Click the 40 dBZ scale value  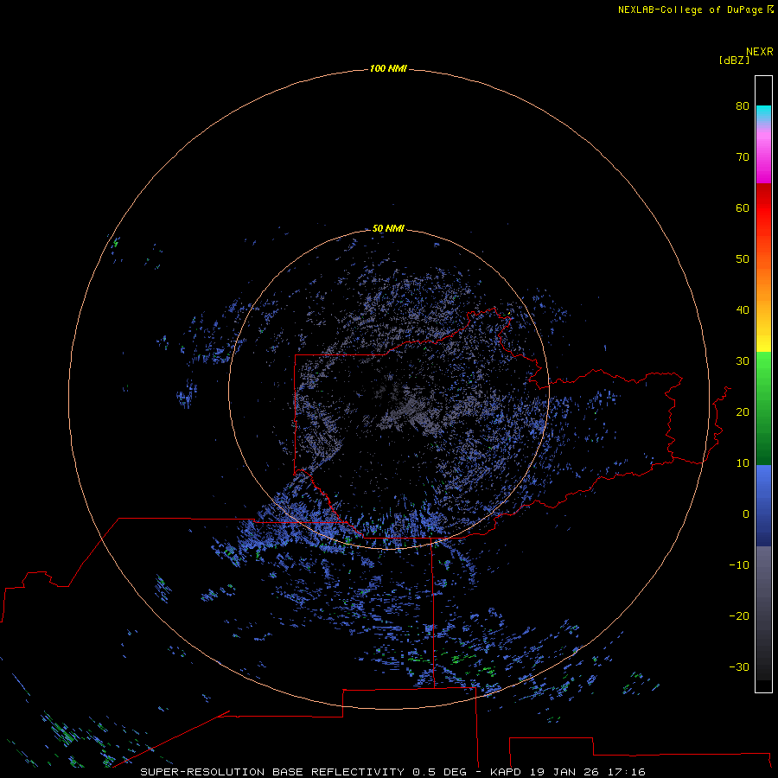click(x=743, y=310)
